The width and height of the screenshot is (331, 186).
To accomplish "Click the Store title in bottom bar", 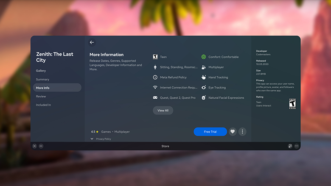I will pyautogui.click(x=165, y=146).
